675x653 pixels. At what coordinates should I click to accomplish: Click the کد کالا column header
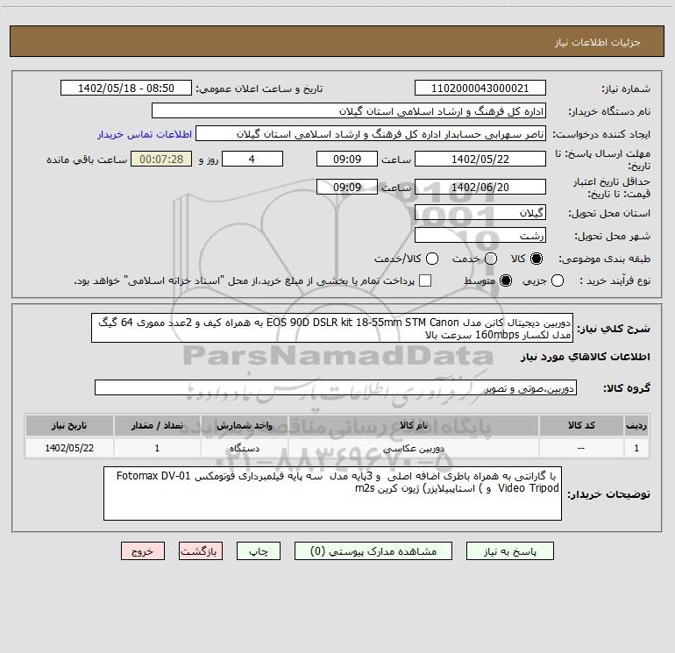coord(581,425)
